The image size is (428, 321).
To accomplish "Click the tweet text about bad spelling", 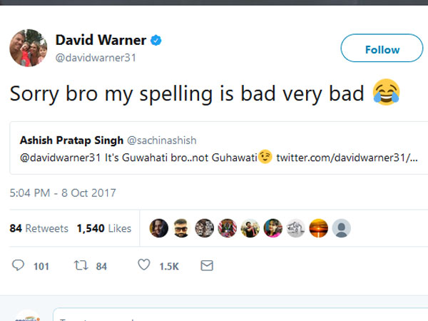I will (193, 93).
